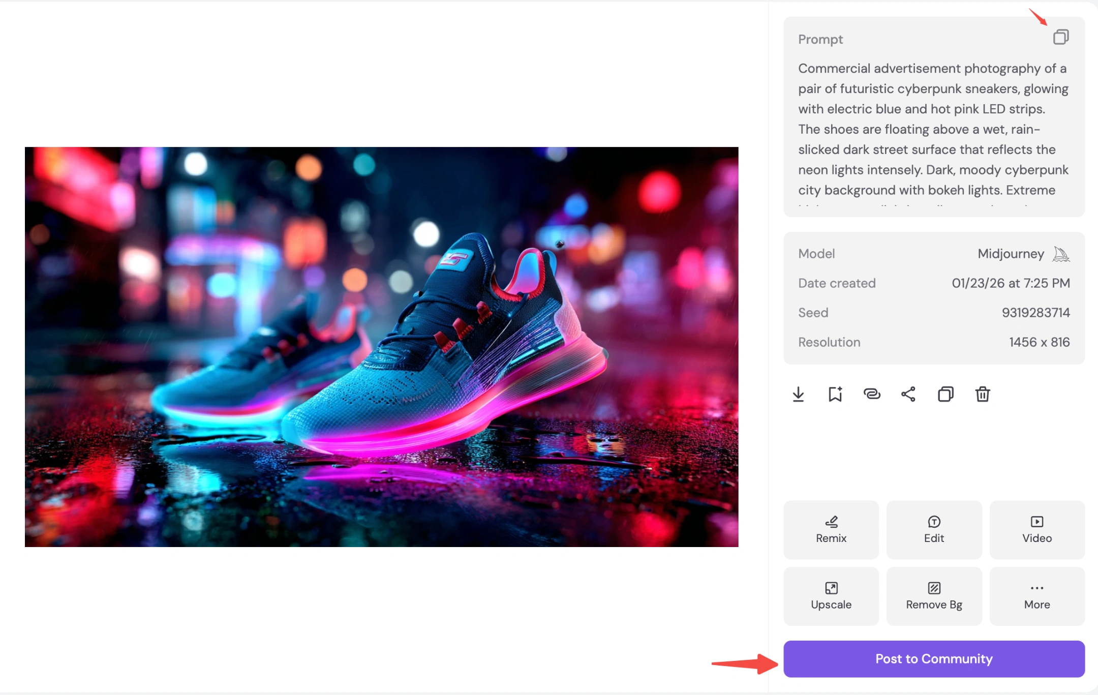Click the copy link chain icon
This screenshot has width=1098, height=695.
coord(872,394)
